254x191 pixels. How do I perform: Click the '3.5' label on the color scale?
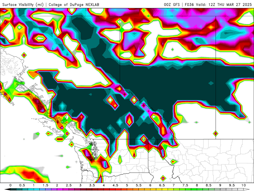92,185
